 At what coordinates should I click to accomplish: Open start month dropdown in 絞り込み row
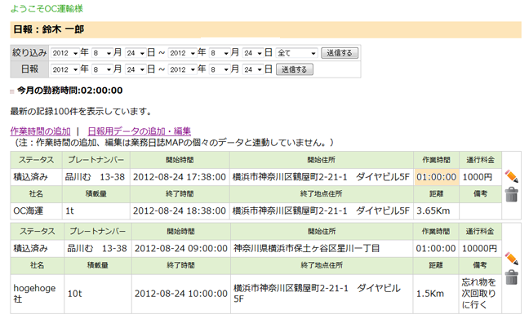click(x=102, y=53)
